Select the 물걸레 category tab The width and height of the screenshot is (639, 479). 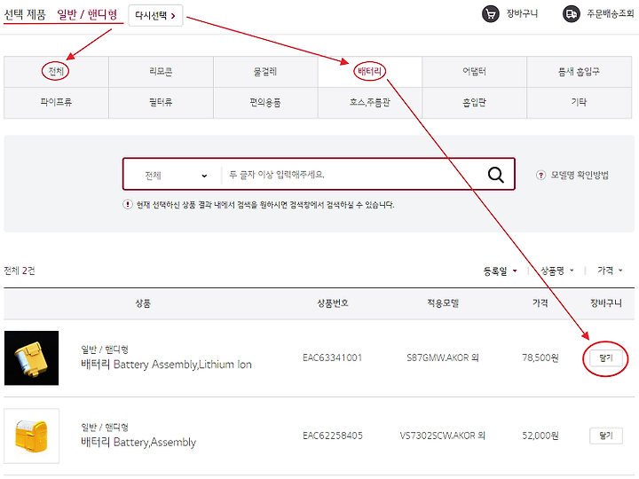pos(265,72)
